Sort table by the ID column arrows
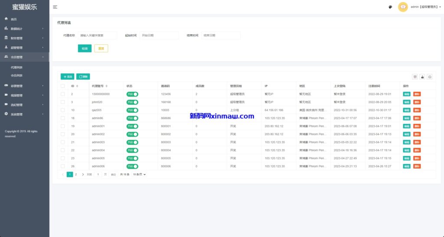Screen dimensions: 444x237 pyautogui.click(x=77, y=86)
